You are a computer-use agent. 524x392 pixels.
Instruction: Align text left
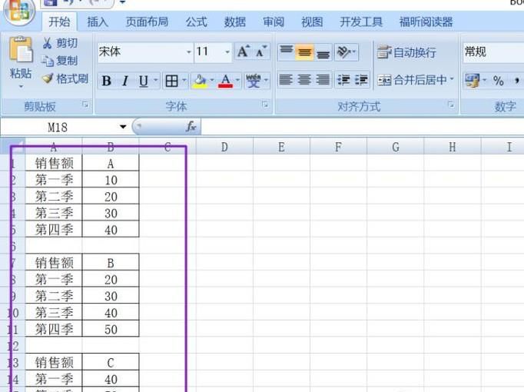click(286, 80)
